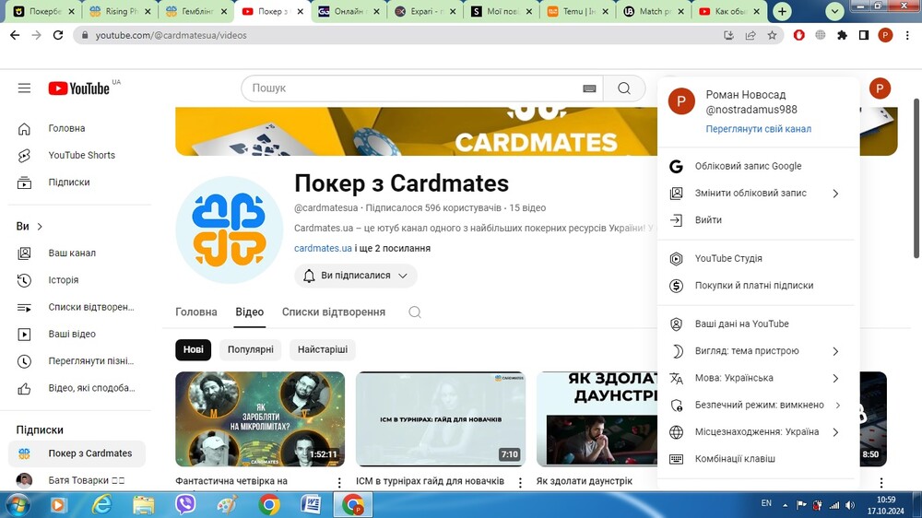Image resolution: width=922 pixels, height=518 pixels.
Task: Open Ваш канал in the sidebar
Action: click(79, 253)
